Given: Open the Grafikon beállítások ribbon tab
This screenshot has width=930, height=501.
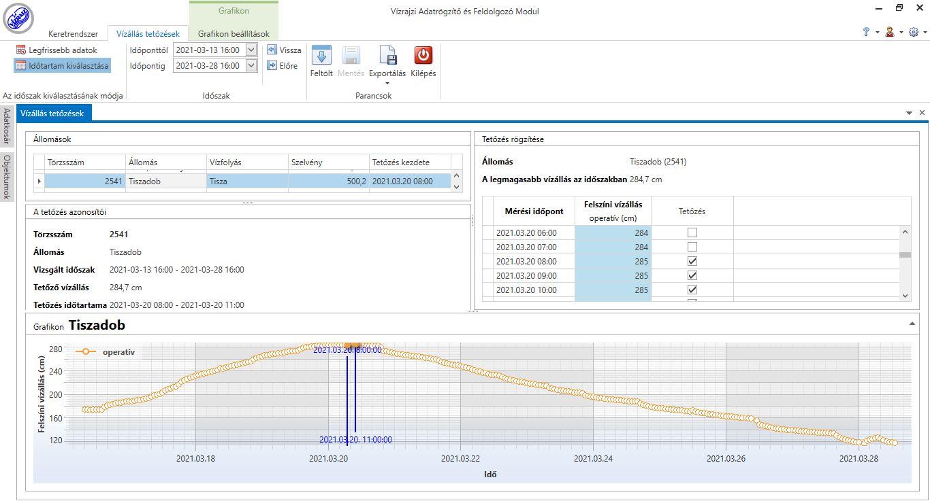Looking at the screenshot, I should pos(234,33).
